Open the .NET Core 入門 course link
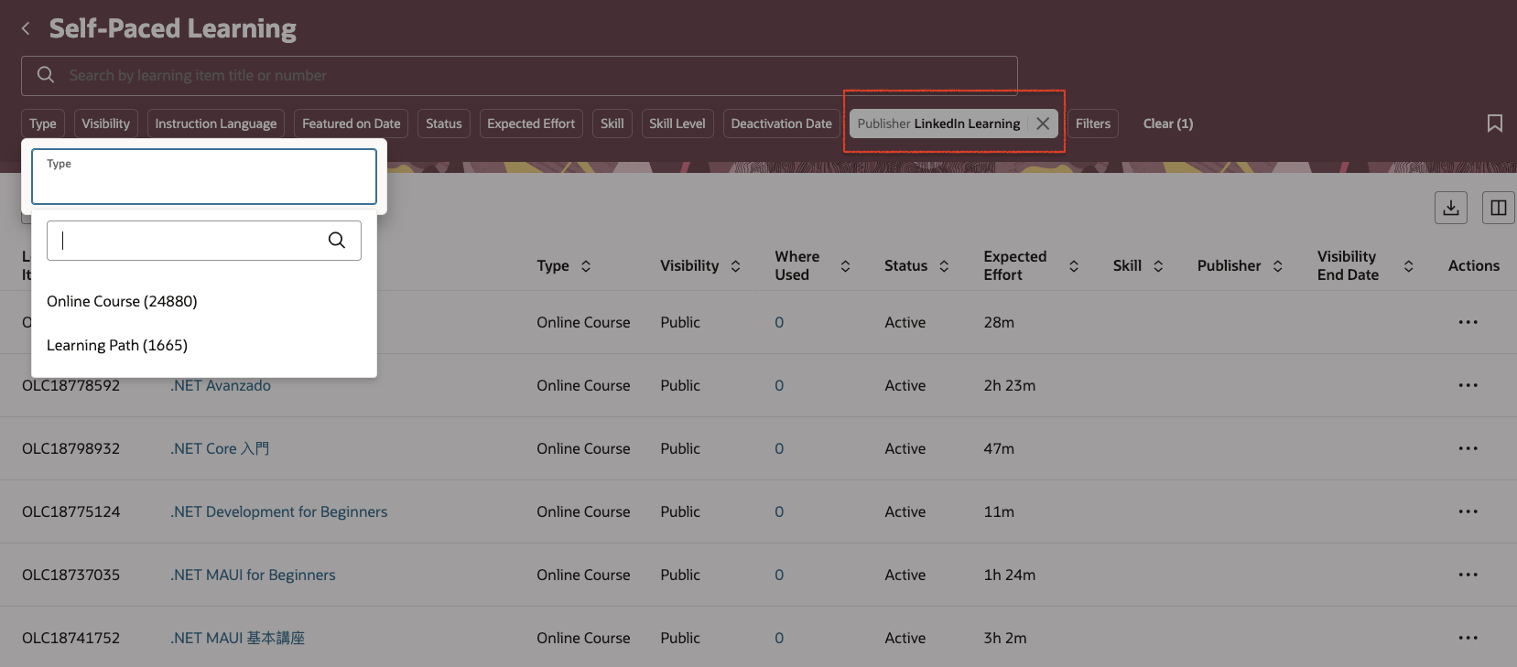Image resolution: width=1517 pixels, height=667 pixels. pyautogui.click(x=220, y=448)
